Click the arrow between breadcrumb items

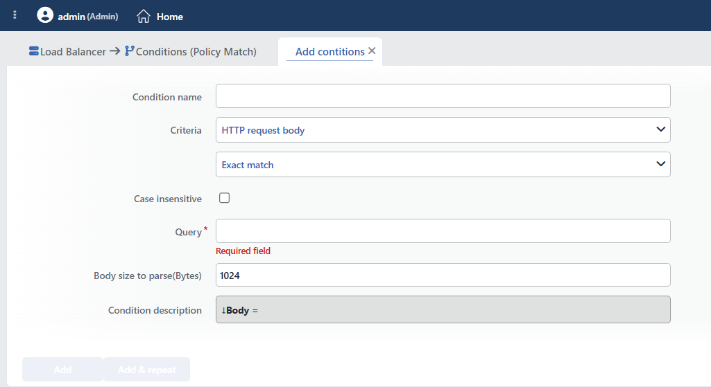[115, 51]
